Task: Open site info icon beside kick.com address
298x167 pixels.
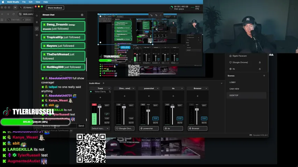Action: [x=20, y=14]
